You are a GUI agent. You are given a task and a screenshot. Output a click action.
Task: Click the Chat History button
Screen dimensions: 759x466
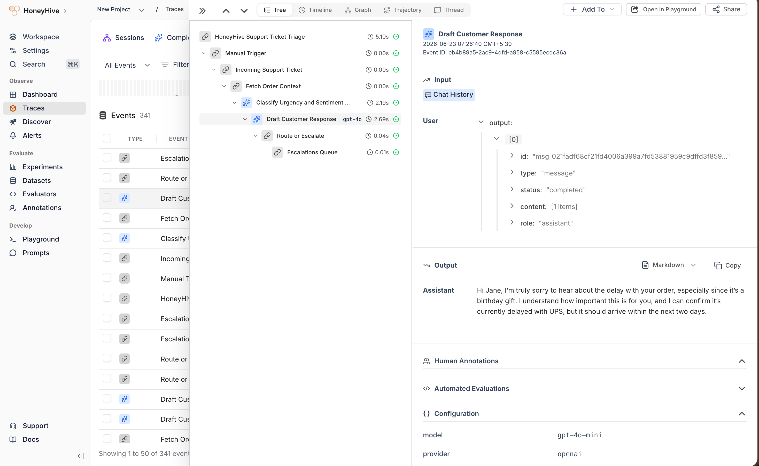point(449,95)
